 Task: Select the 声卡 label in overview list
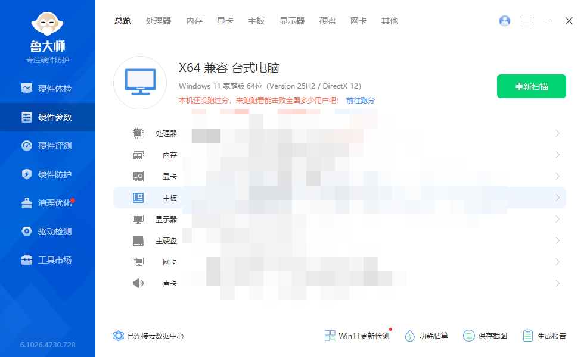170,284
